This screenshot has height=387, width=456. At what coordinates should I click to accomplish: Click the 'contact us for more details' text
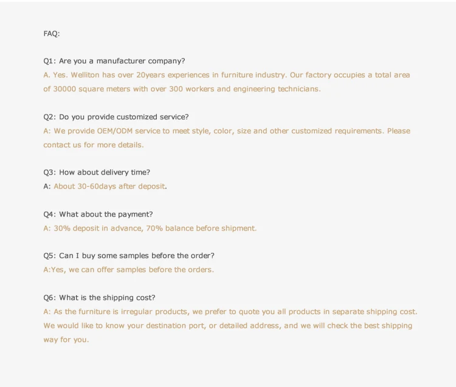94,145
